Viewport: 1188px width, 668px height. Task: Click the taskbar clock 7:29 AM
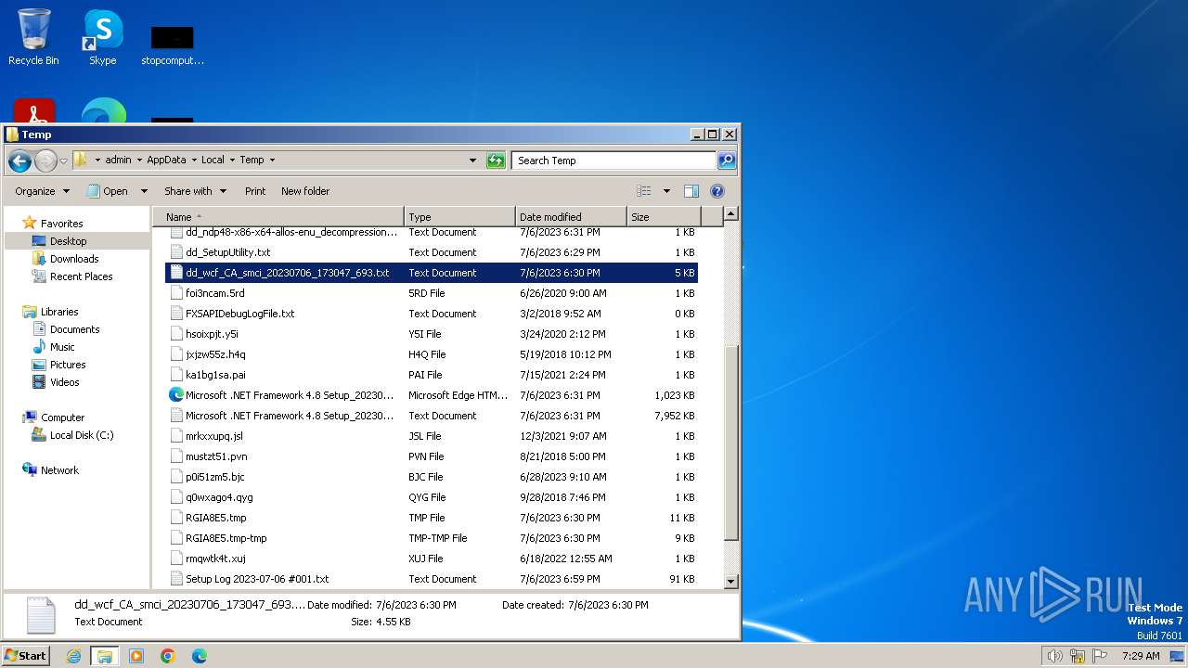click(1141, 656)
